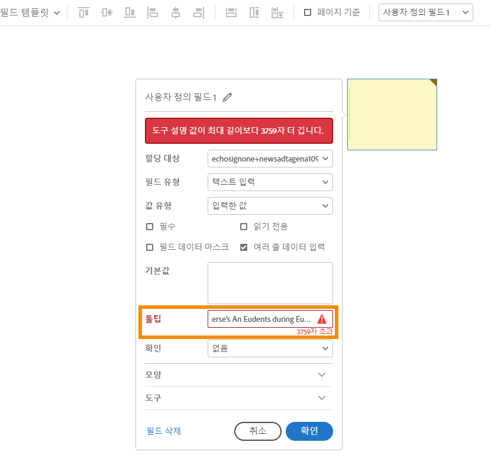Select the align right icon
Screen dimensions: 491x455
coord(198,12)
